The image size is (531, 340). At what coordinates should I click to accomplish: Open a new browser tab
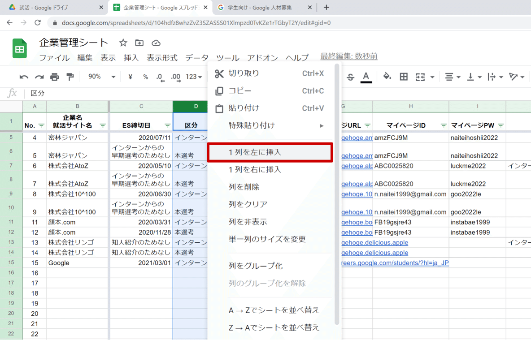click(326, 8)
